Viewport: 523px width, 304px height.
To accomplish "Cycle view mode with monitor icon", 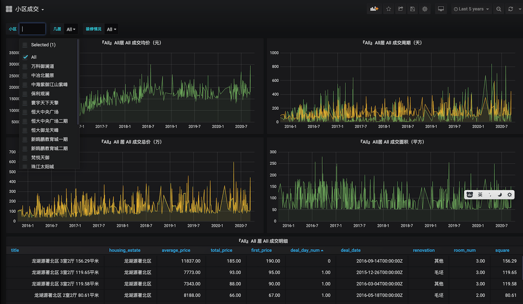I will tap(441, 9).
